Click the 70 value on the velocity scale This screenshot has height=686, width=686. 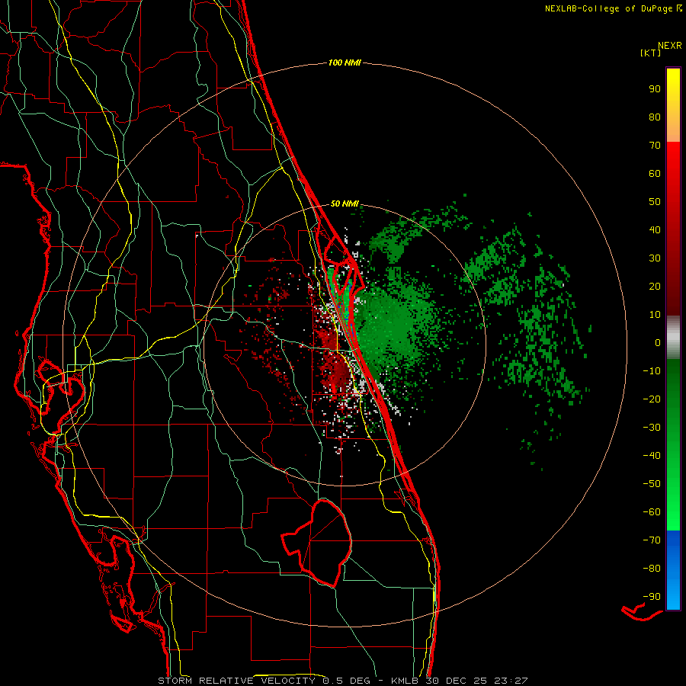pyautogui.click(x=655, y=146)
